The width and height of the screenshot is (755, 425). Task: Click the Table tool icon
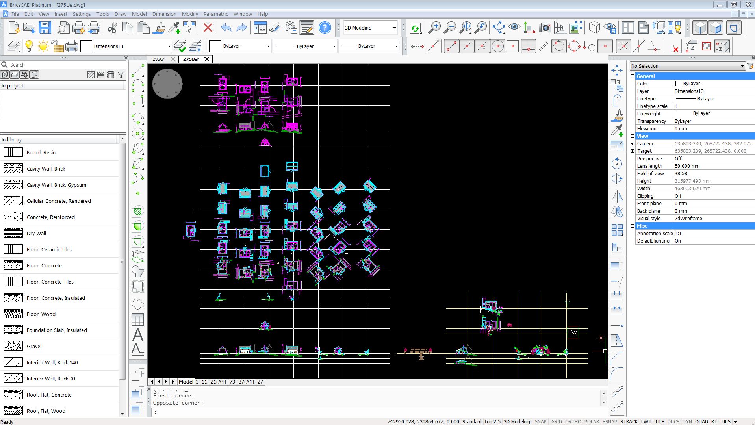point(137,319)
